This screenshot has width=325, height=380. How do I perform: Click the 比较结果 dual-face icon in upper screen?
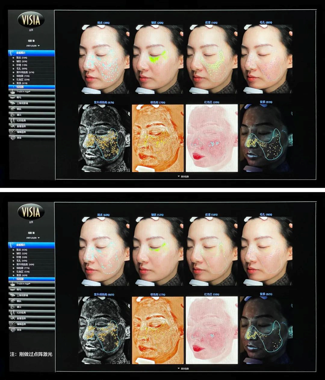(12, 120)
